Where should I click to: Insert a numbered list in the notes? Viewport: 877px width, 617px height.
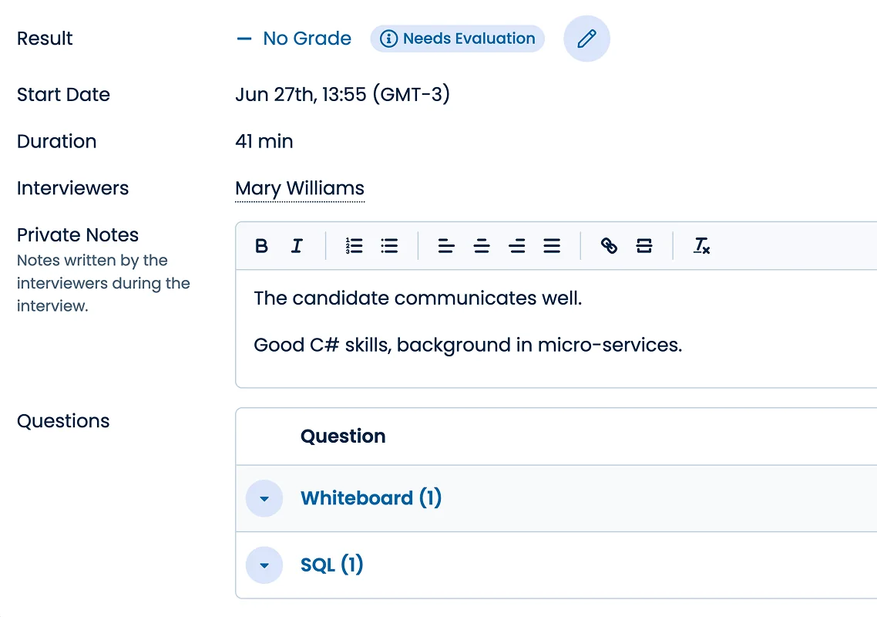click(354, 245)
